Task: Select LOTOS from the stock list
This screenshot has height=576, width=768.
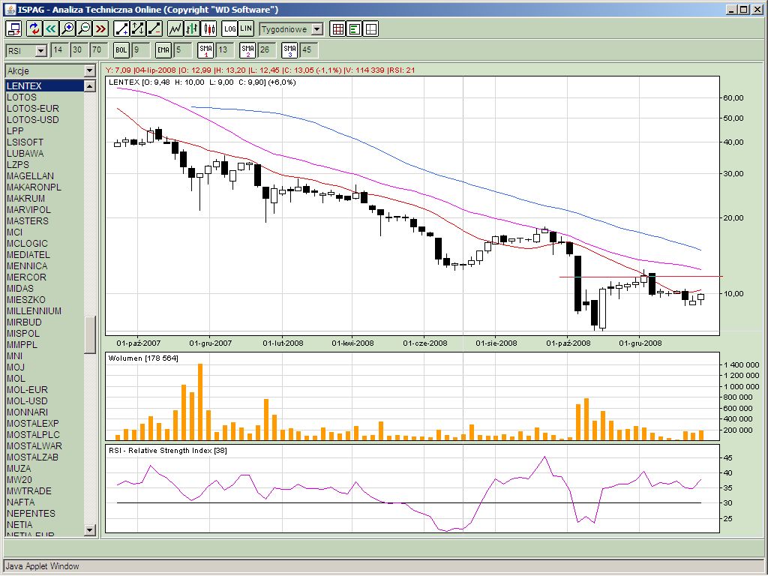Action: pyautogui.click(x=22, y=97)
